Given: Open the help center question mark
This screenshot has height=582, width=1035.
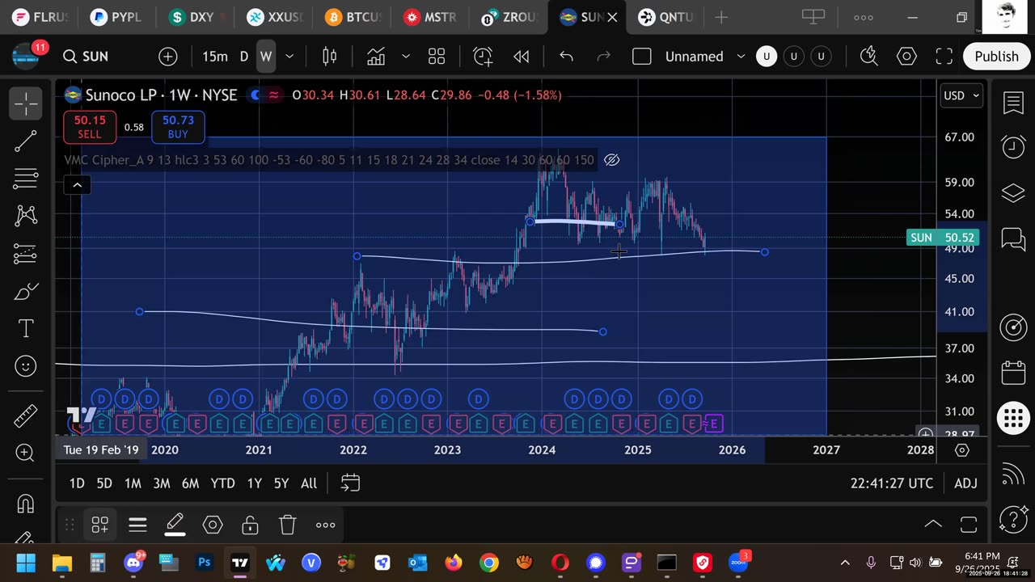Looking at the screenshot, I should (x=1013, y=519).
